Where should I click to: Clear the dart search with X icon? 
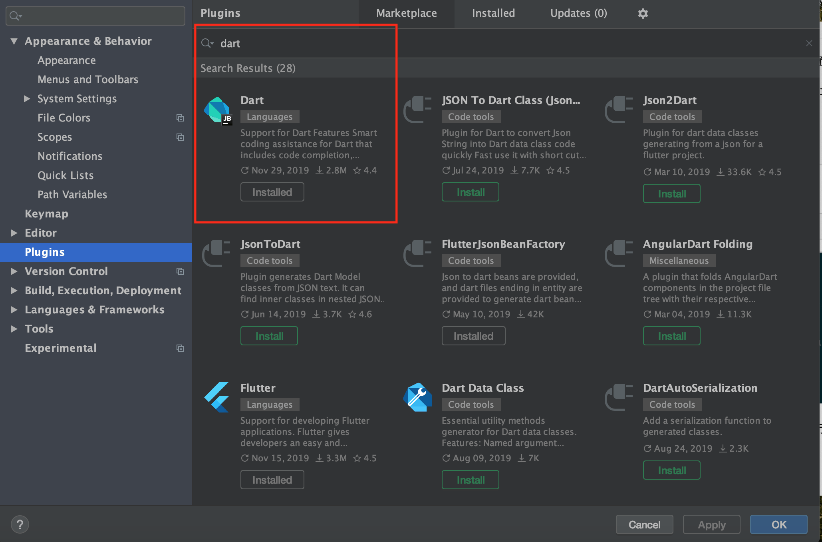click(x=809, y=43)
